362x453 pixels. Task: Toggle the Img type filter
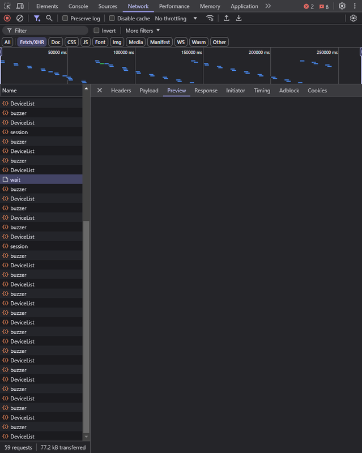pos(117,42)
